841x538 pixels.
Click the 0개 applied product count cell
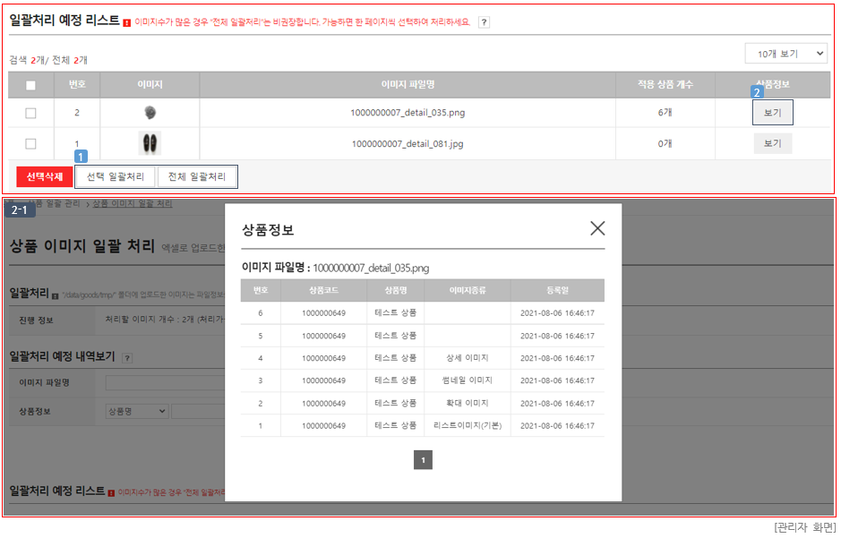(665, 143)
